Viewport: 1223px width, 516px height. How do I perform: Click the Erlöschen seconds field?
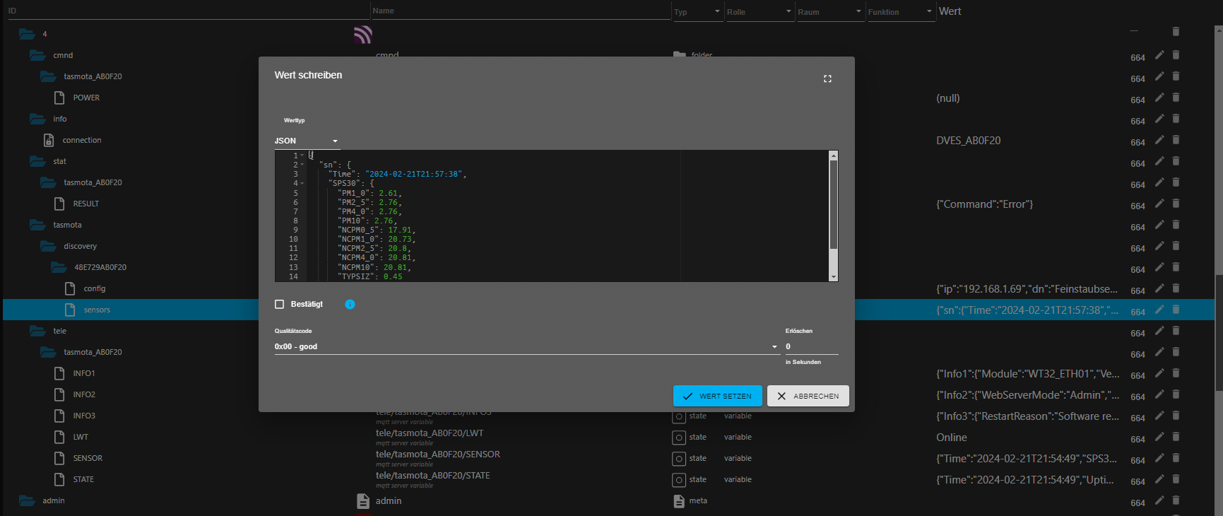812,346
